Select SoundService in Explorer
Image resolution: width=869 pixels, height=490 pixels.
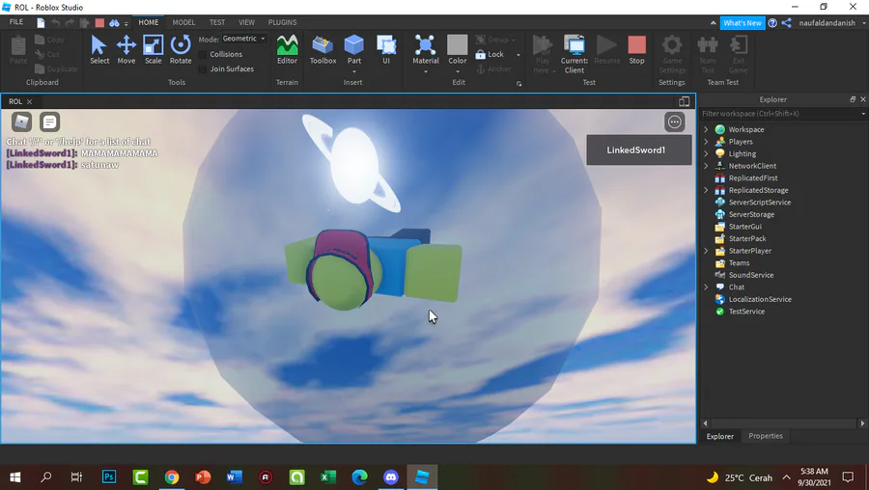click(x=751, y=275)
